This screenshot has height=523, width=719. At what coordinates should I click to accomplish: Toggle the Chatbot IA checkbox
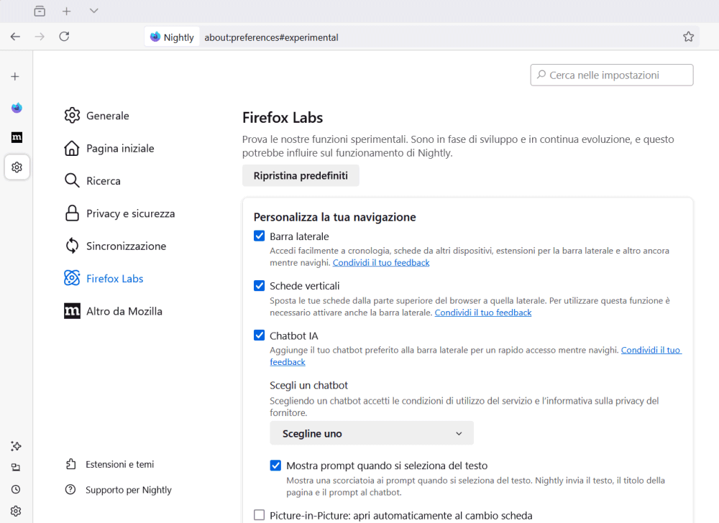(260, 335)
